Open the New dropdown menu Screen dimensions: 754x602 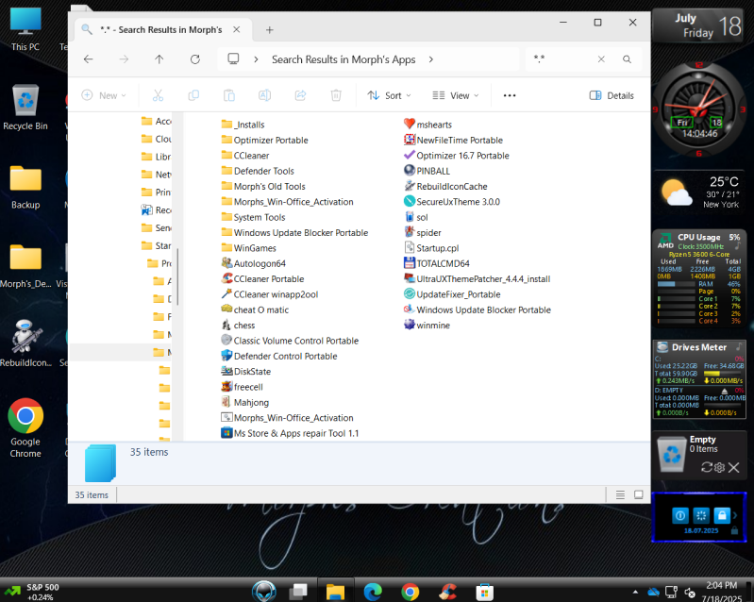click(104, 95)
